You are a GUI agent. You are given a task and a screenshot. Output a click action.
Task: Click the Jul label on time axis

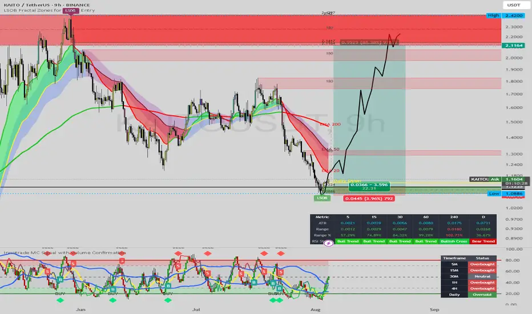(196, 309)
